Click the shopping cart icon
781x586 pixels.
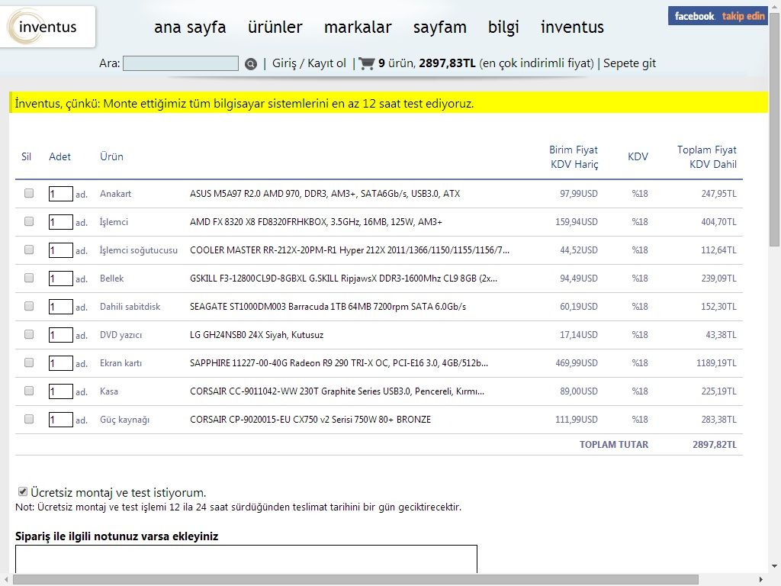[367, 63]
